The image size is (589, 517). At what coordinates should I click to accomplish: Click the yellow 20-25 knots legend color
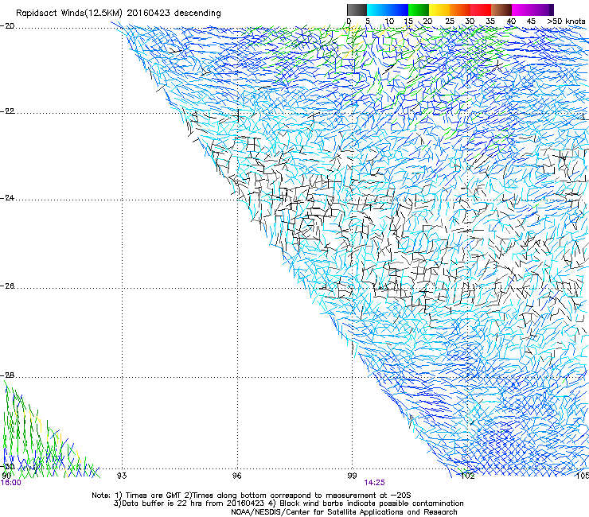pyautogui.click(x=439, y=10)
